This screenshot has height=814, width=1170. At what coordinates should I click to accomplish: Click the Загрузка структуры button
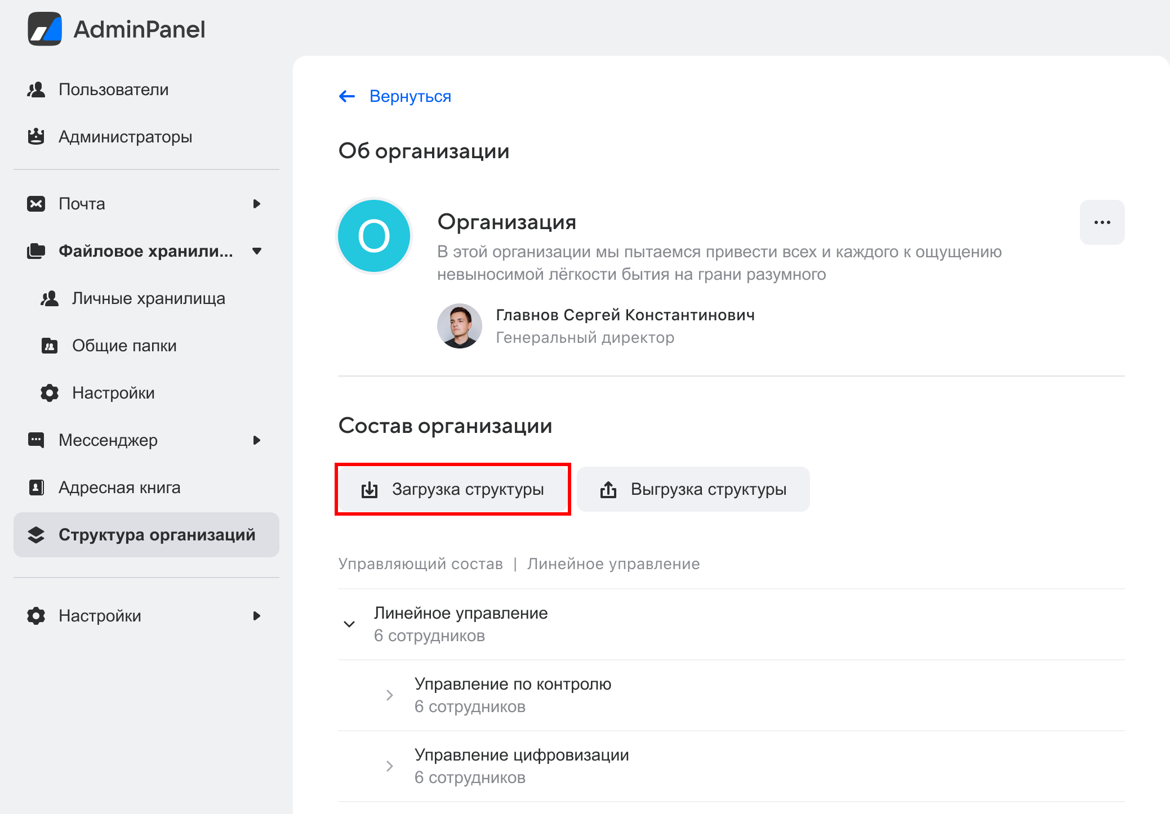point(452,489)
